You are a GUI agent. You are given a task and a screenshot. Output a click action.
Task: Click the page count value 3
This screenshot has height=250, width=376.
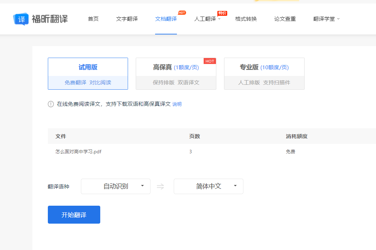[x=191, y=152]
